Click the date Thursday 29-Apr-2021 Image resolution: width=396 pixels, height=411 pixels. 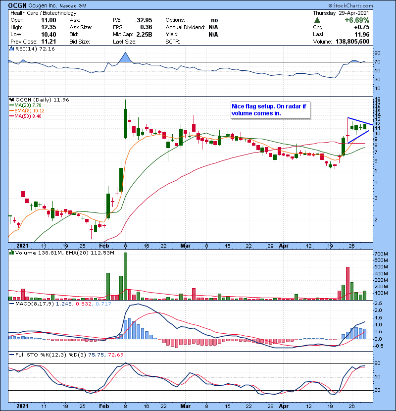pos(341,13)
